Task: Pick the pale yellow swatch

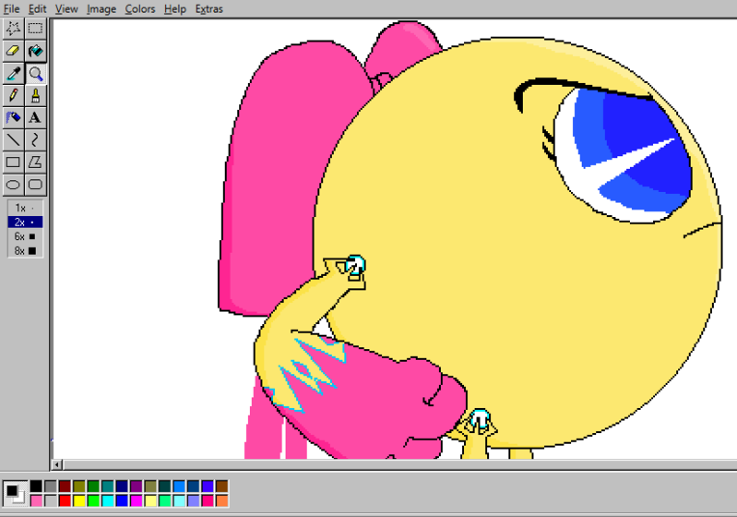Action: 150,501
